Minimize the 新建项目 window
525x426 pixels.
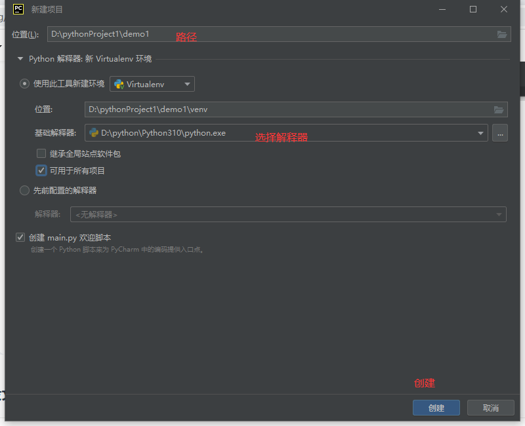[442, 9]
